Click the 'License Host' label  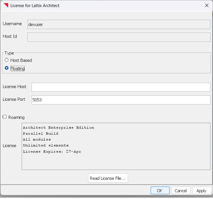[x=14, y=87]
